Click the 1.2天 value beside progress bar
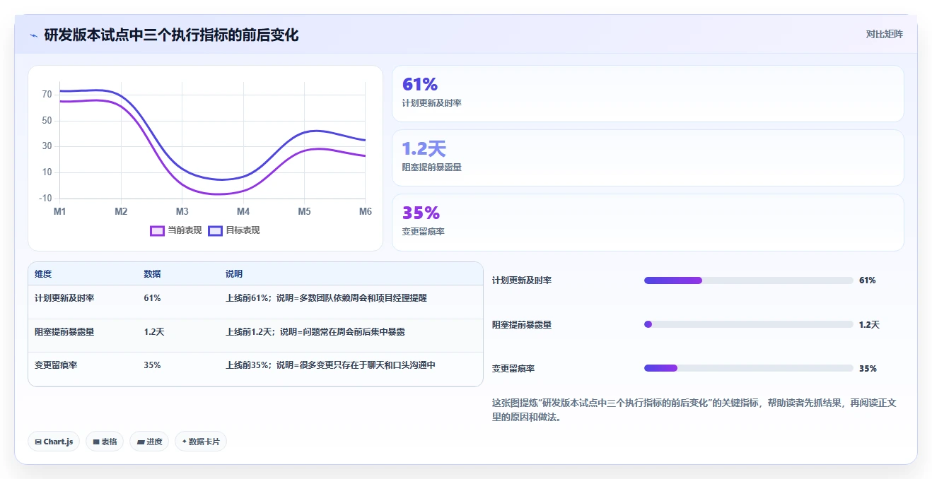 [870, 324]
